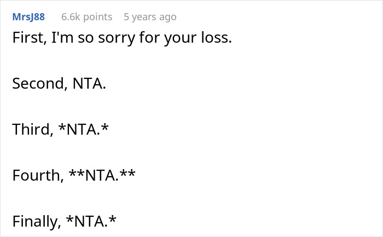Click the word 'Fourth' in the comment

pyautogui.click(x=34, y=176)
